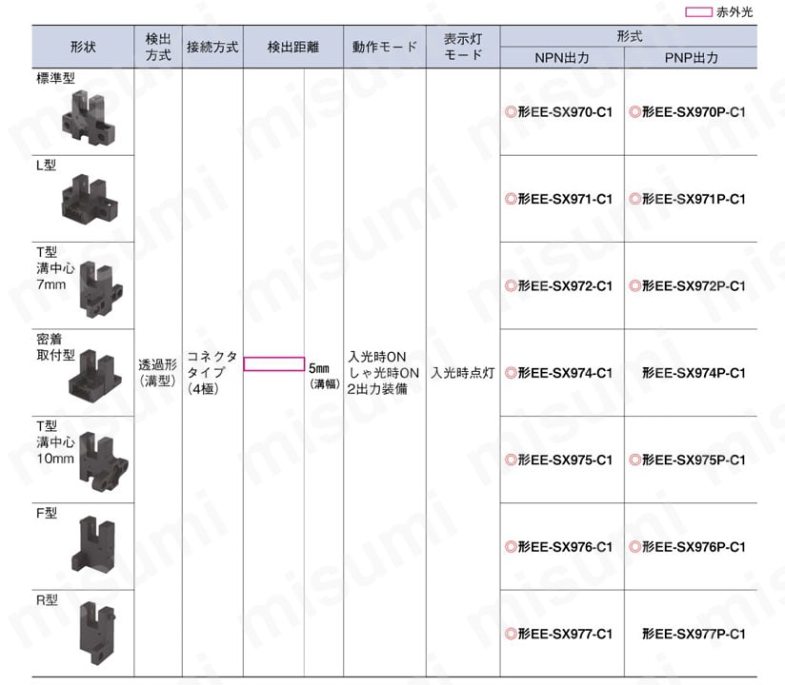
Task: Click the 2出力装備 text line
Action: [x=377, y=389]
